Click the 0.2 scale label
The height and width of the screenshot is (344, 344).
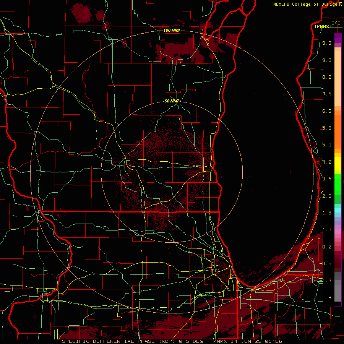click(327, 247)
